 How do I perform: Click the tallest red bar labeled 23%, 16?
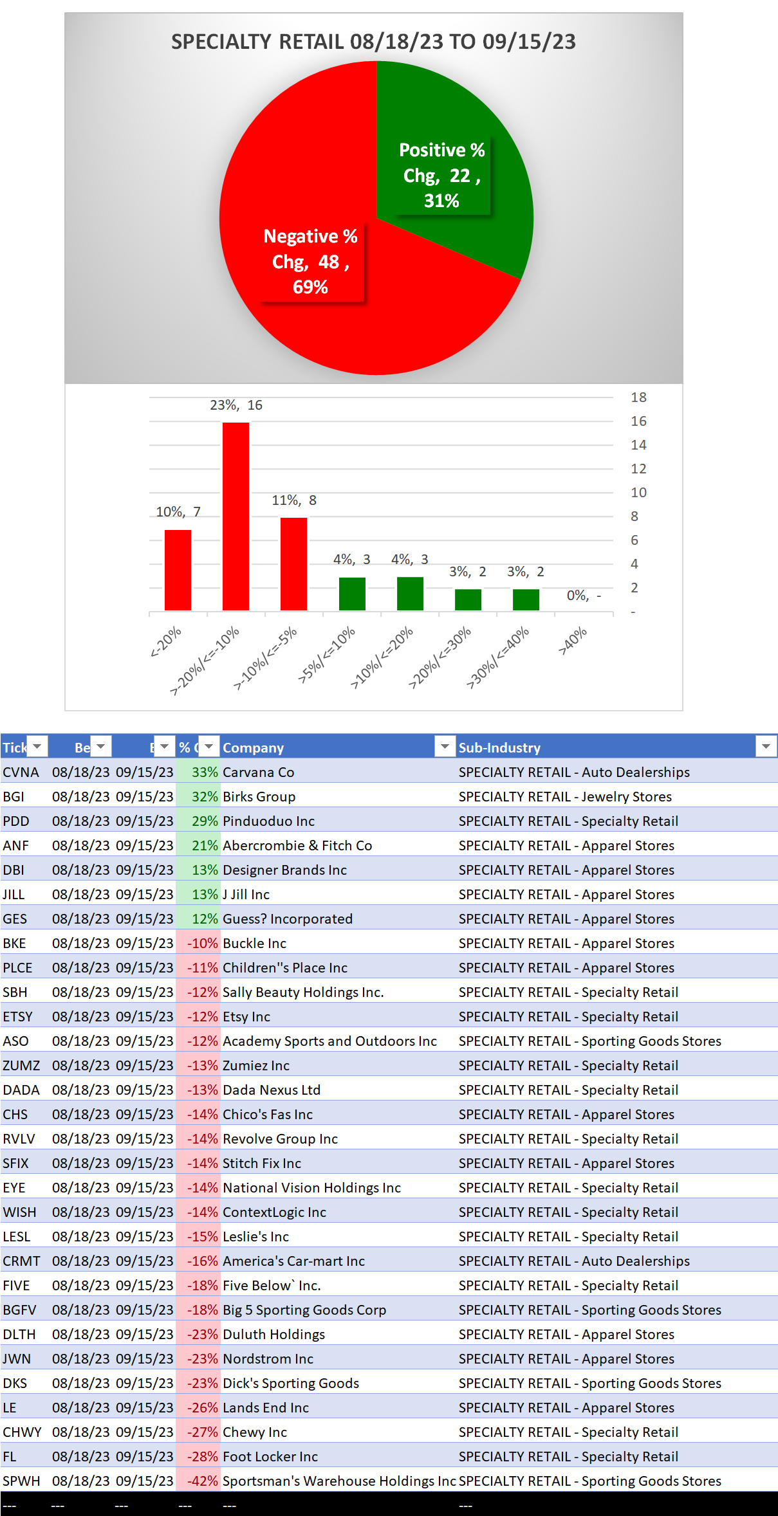coord(236,516)
